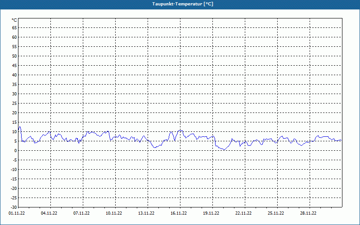Image resolution: width=360 pixels, height=225 pixels.
Task: Select the 07.11.22 date label
Action: point(81,213)
